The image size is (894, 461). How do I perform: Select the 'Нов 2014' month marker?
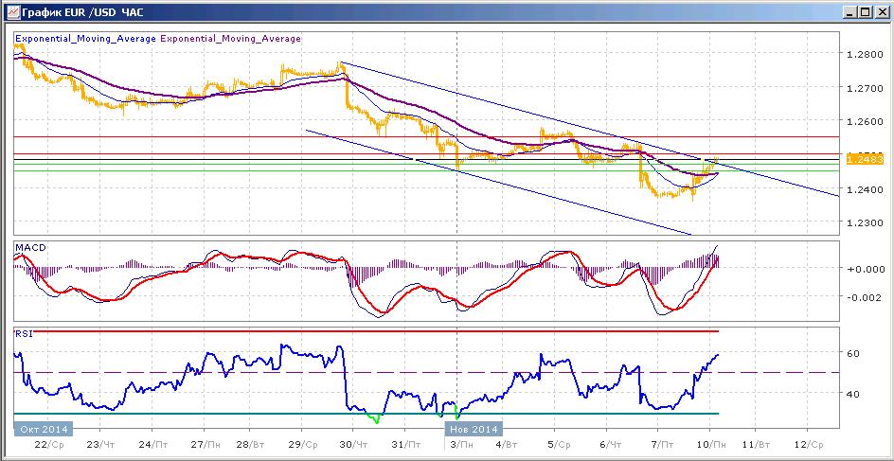coord(474,429)
